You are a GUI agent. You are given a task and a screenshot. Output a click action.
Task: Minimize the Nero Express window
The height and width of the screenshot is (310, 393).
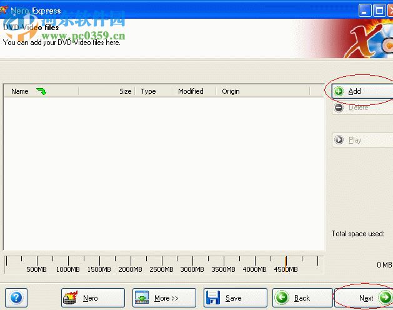coord(364,11)
